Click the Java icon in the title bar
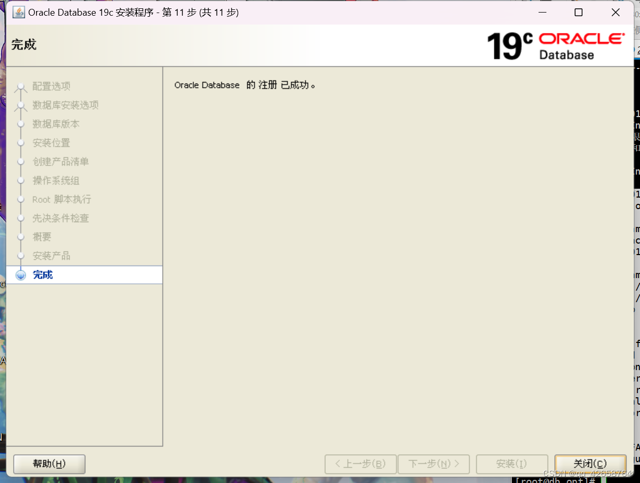This screenshot has width=640, height=483. tap(19, 13)
